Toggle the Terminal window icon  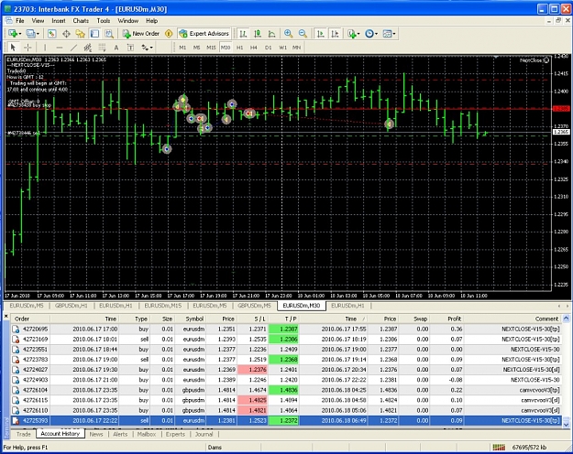click(x=94, y=34)
